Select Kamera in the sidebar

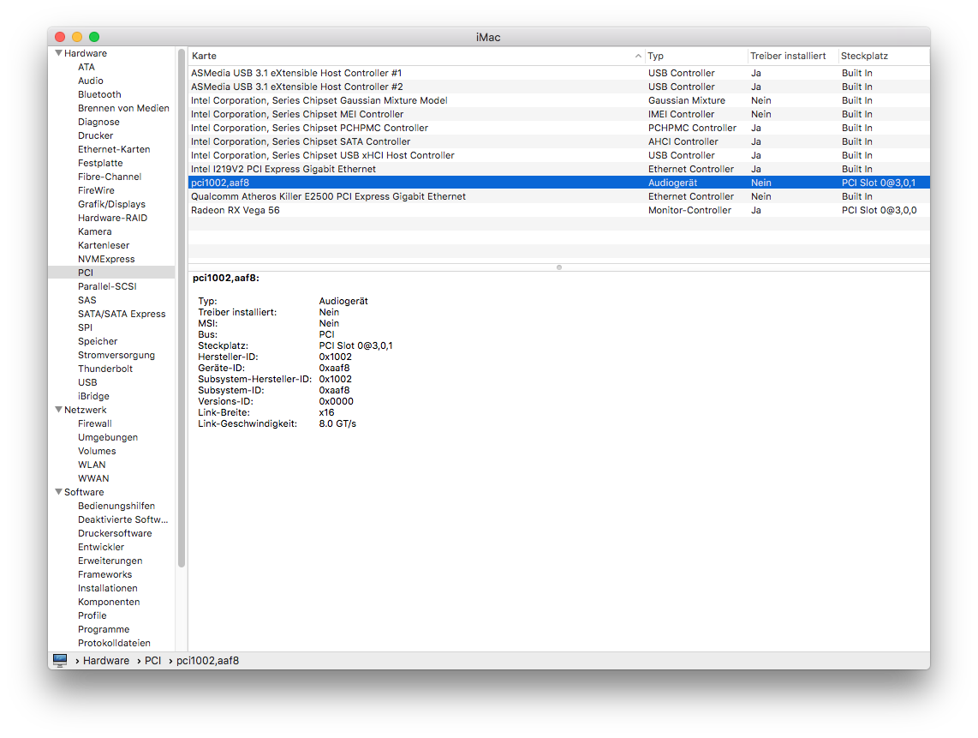click(x=94, y=231)
